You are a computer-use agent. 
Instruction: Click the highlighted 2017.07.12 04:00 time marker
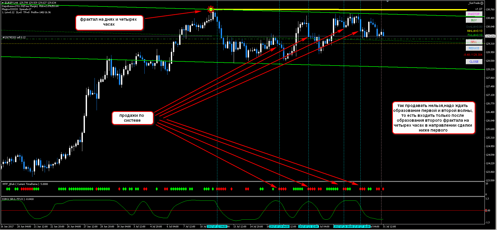point(217,226)
